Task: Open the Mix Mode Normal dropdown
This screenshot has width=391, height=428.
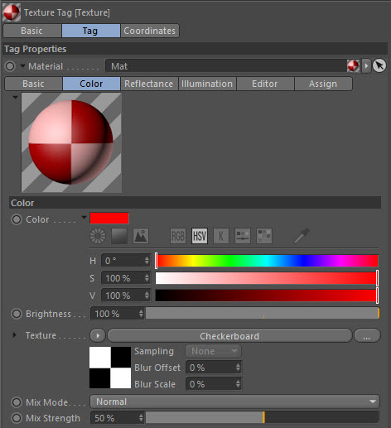Action: pos(234,402)
